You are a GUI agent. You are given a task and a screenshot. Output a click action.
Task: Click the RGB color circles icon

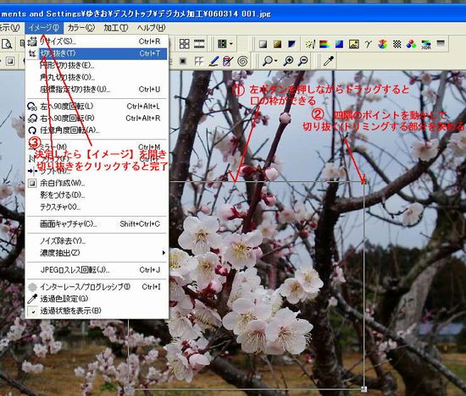click(411, 45)
